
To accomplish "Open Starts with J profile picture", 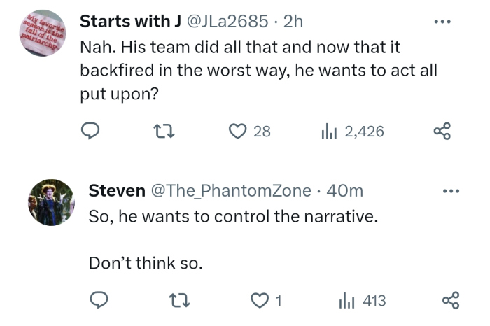I will coord(41,34).
